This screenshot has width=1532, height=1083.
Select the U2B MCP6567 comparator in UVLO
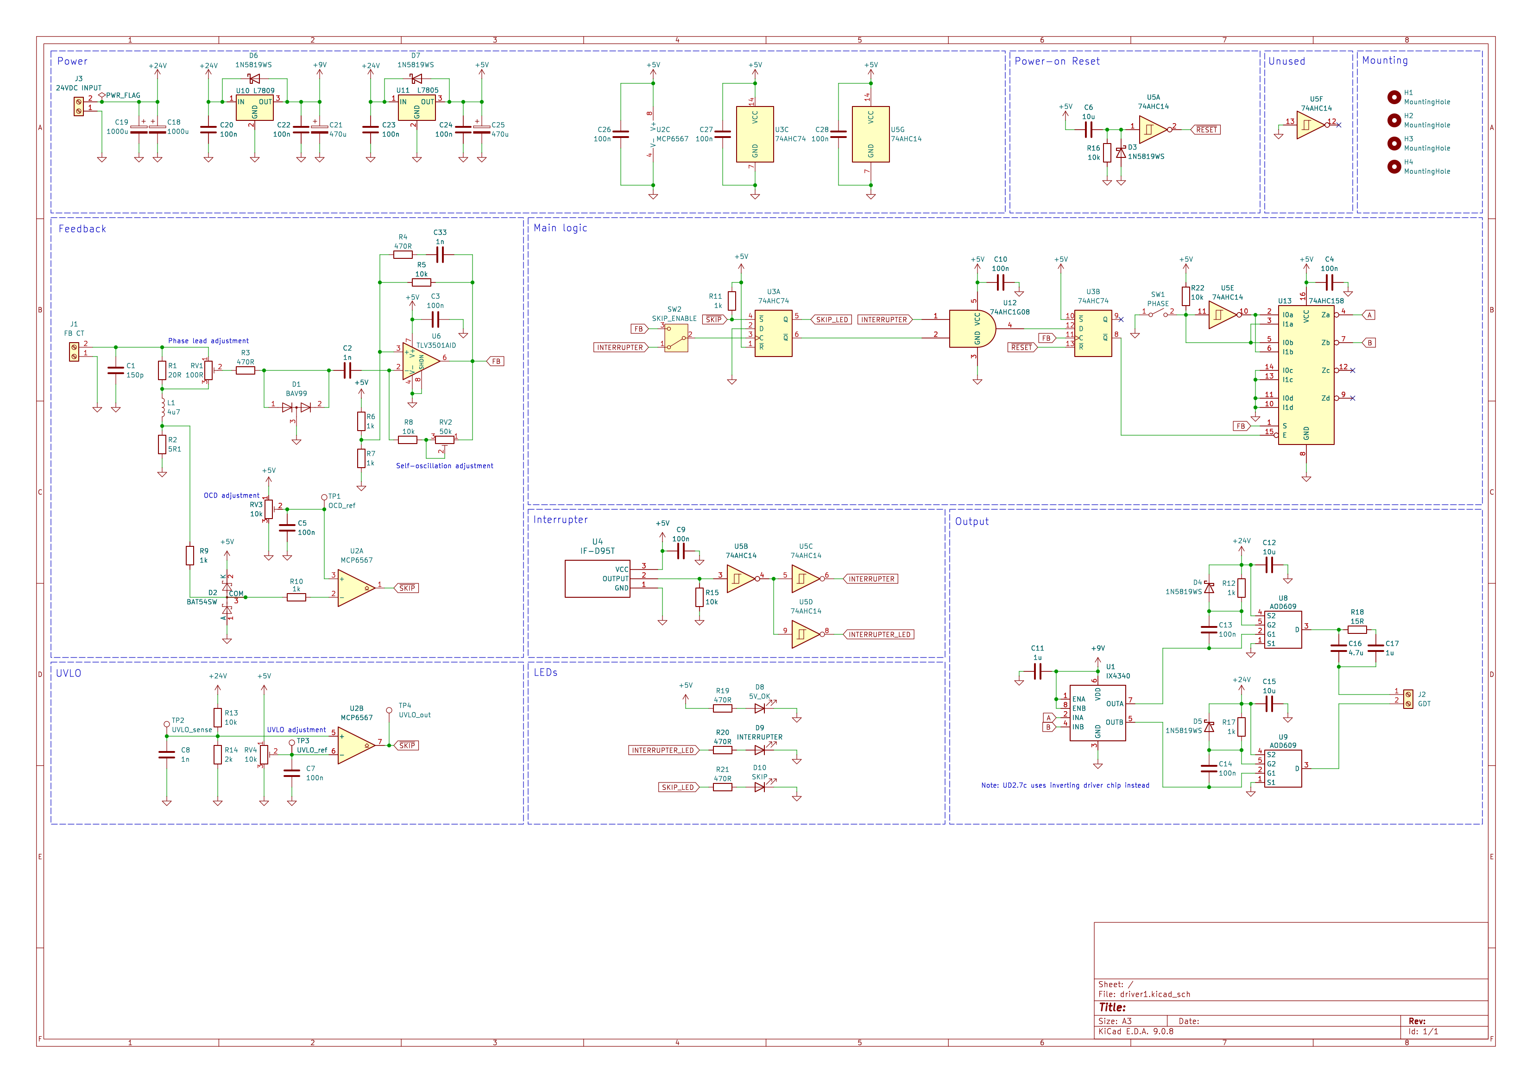(356, 745)
